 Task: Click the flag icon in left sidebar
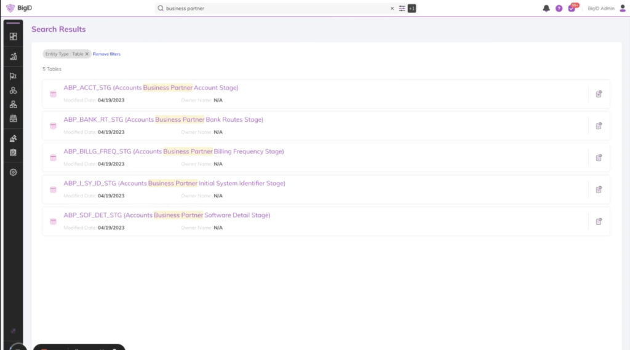[x=13, y=77]
